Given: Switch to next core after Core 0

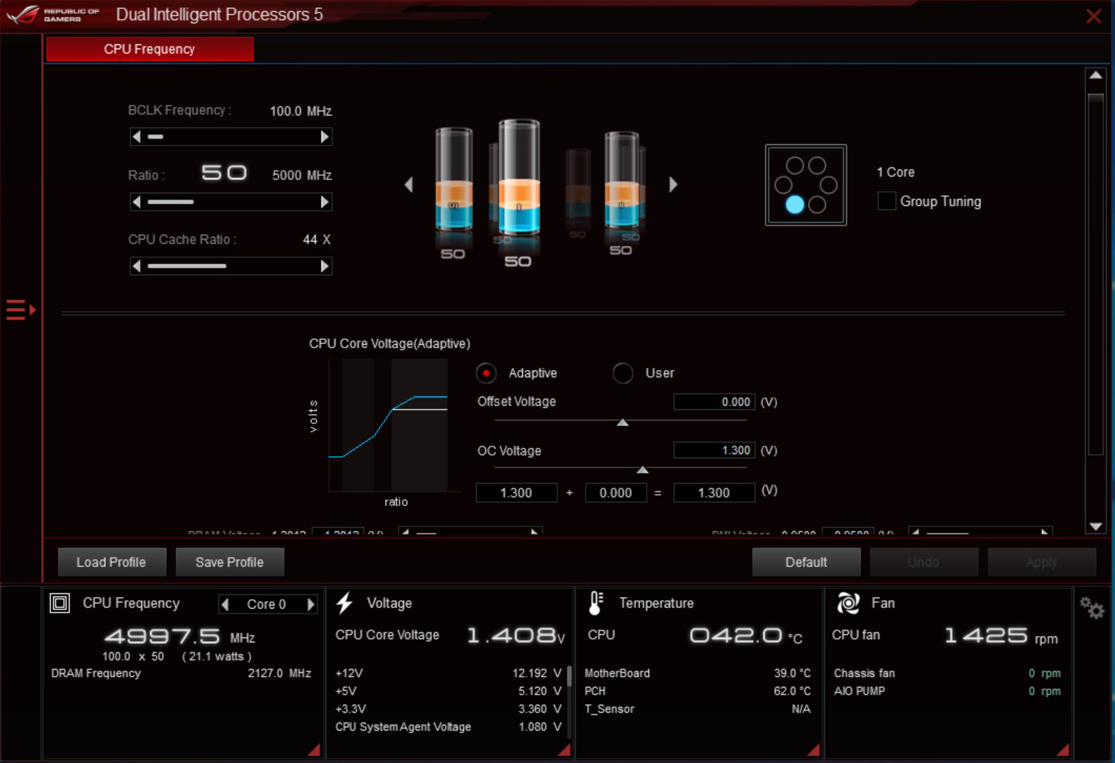Looking at the screenshot, I should [311, 604].
